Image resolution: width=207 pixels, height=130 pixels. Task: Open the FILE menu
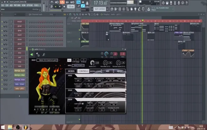[3, 5]
